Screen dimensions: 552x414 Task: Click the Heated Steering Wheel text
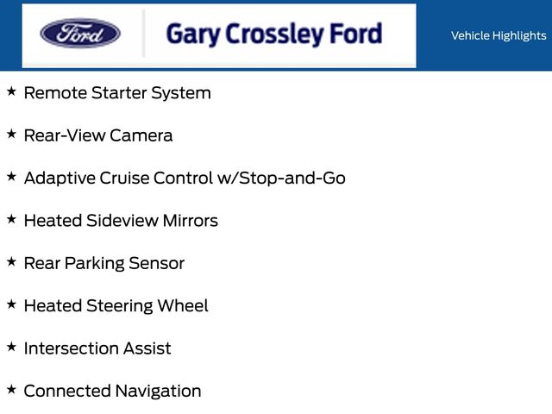coord(116,305)
